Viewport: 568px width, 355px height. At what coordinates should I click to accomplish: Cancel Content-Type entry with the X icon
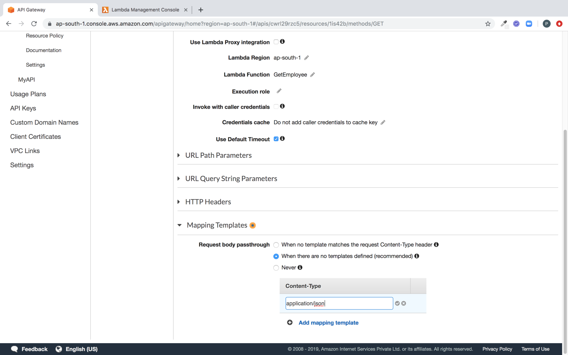(x=404, y=303)
